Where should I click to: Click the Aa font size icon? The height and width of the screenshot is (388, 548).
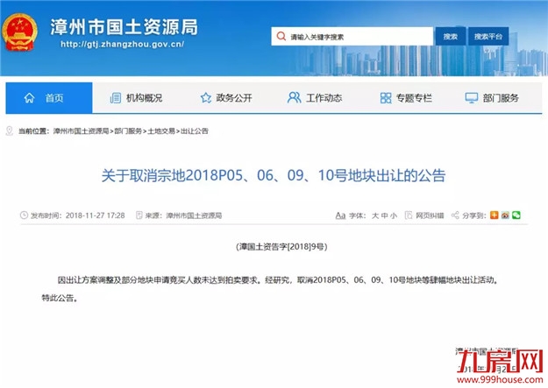tap(340, 215)
